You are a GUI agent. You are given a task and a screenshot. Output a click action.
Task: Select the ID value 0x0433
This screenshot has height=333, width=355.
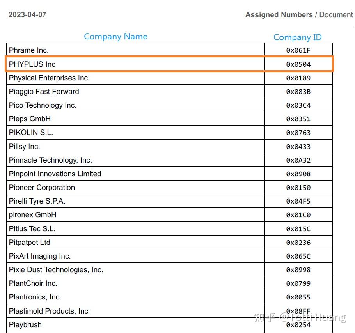pyautogui.click(x=298, y=147)
